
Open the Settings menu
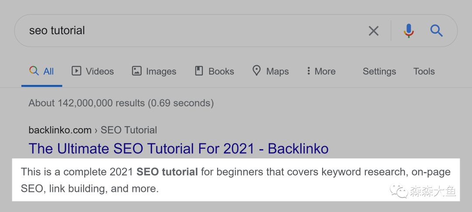[x=379, y=71]
